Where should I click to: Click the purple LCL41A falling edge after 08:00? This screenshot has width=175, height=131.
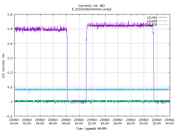67,68
